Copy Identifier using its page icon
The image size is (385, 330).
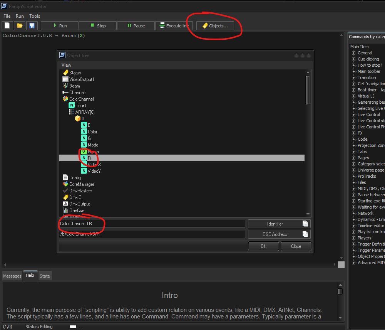(305, 224)
